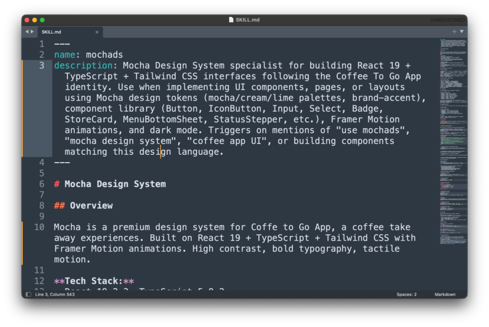This screenshot has width=489, height=327.
Task: Click the word description on line 3
Action: [x=82, y=65]
